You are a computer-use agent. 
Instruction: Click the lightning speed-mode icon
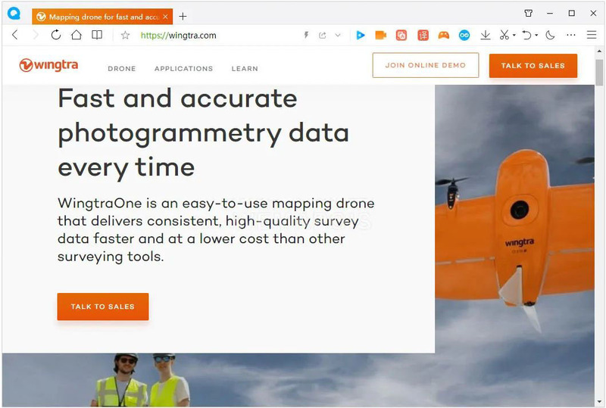(306, 36)
